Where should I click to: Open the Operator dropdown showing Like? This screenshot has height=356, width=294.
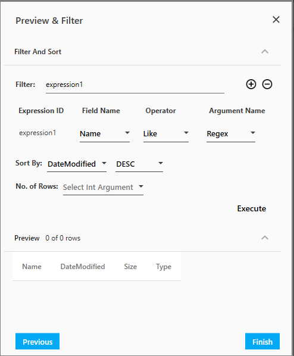click(x=166, y=134)
